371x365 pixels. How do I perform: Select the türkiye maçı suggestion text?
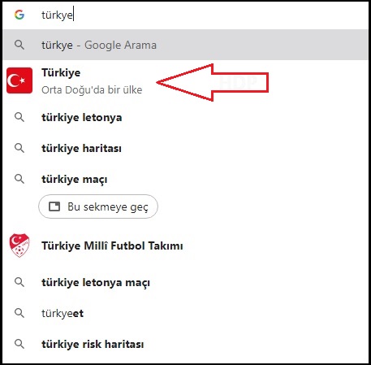[75, 180]
